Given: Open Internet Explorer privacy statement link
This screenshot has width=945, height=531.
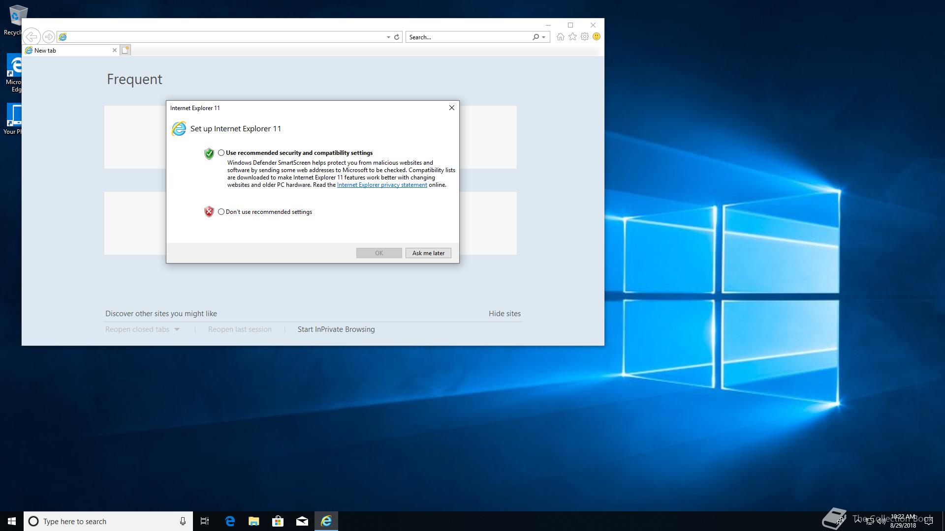Looking at the screenshot, I should (382, 185).
